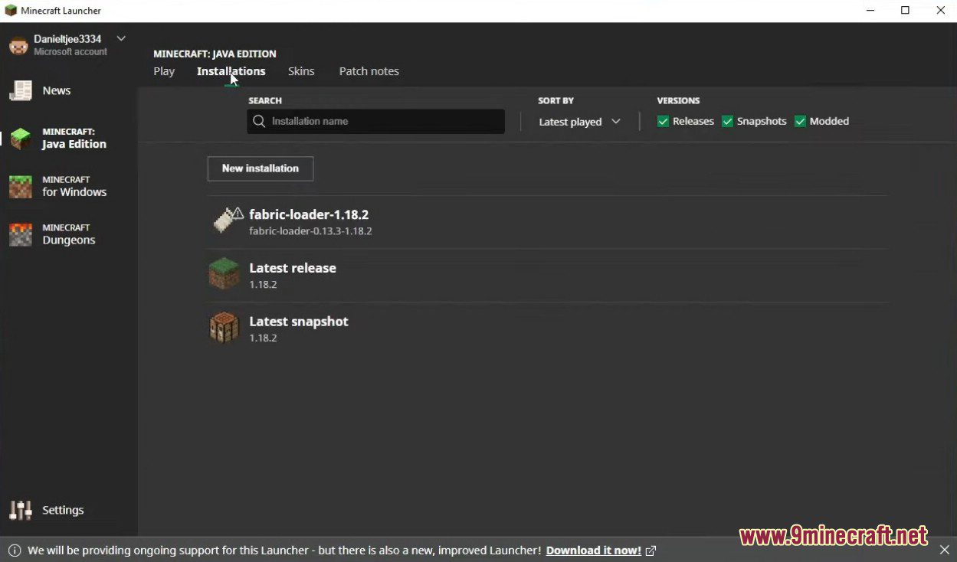Open the Sort by Latest played dropdown
The width and height of the screenshot is (957, 562).
click(x=579, y=122)
